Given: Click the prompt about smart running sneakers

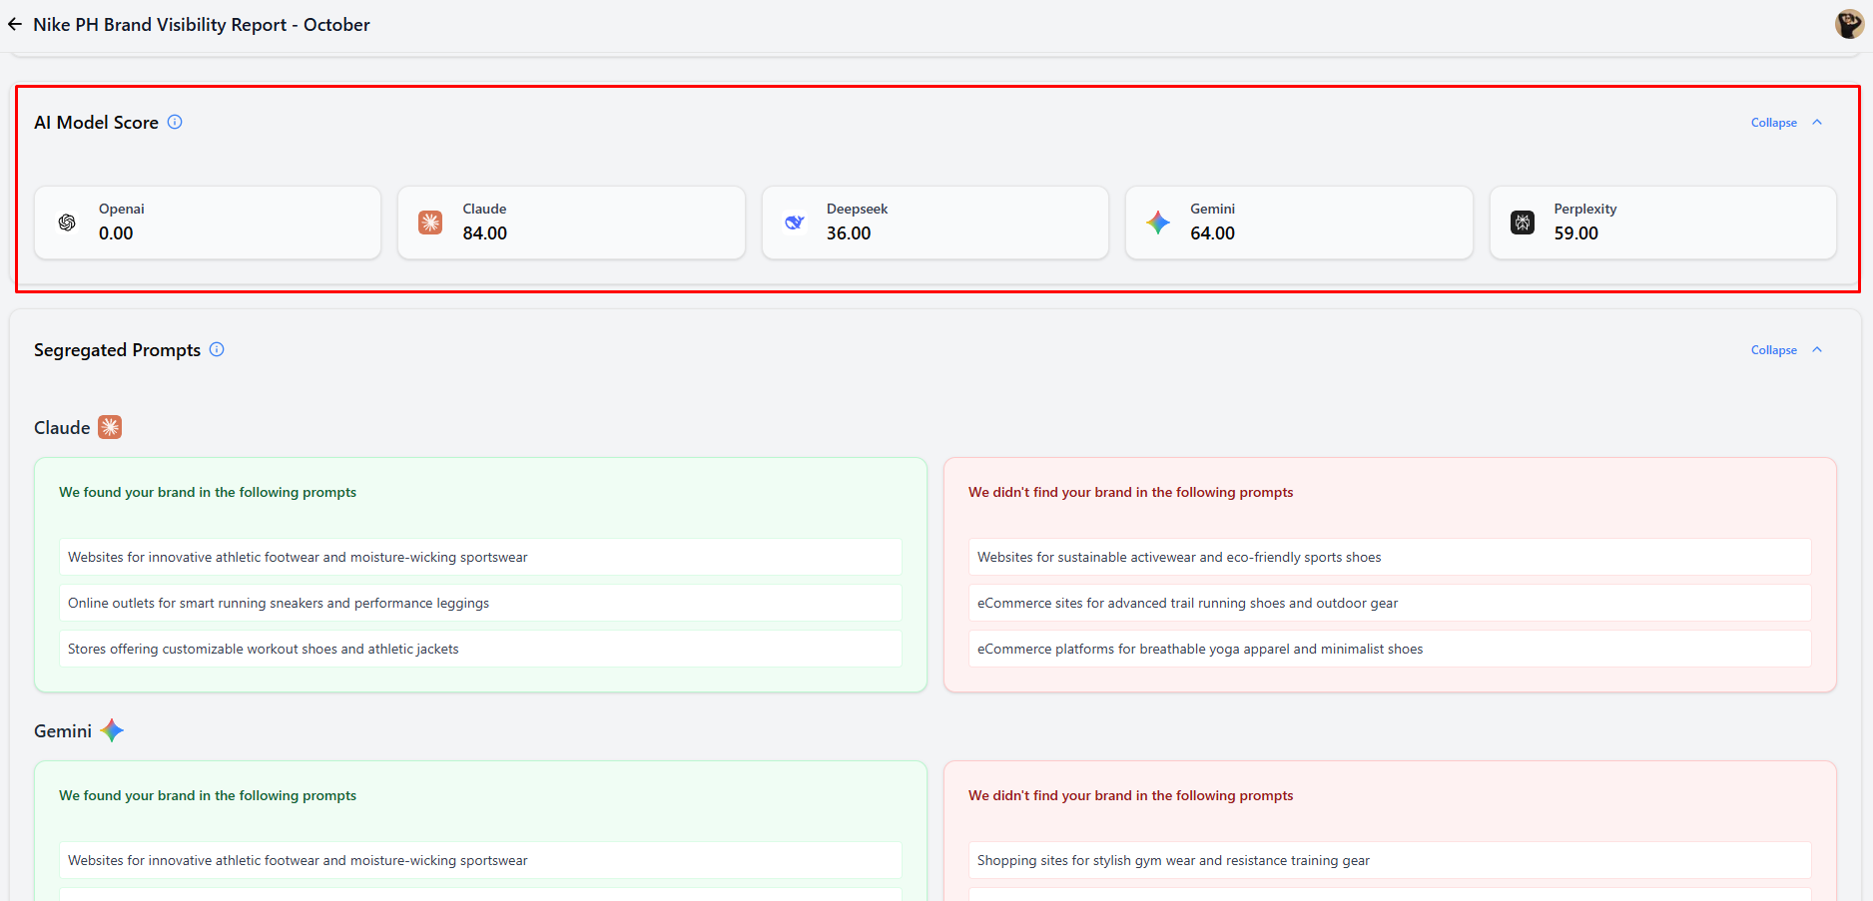Looking at the screenshot, I should point(479,603).
